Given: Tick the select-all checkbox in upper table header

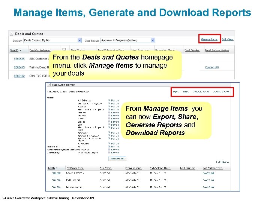Looking at the screenshot, I should coord(64,49).
